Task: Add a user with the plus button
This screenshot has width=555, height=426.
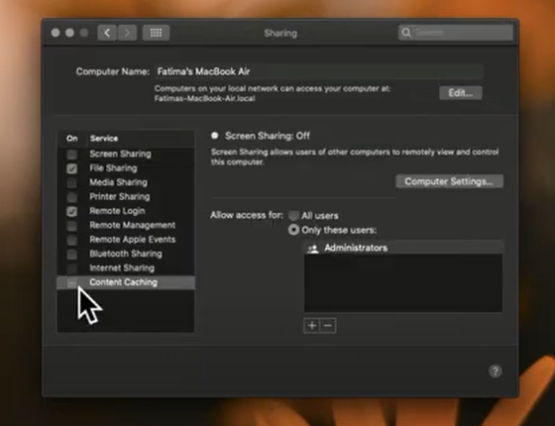Action: (311, 326)
